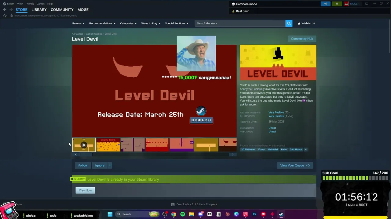The width and height of the screenshot is (391, 219).
Task: Open the 2D Platformer tag
Action: tap(248, 150)
